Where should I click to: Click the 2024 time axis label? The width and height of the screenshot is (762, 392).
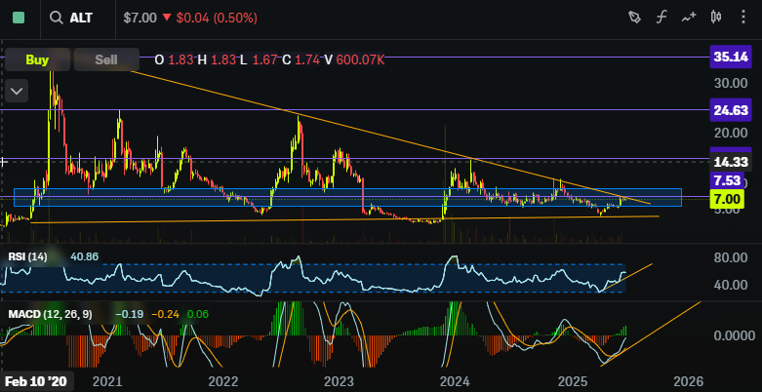(x=456, y=381)
